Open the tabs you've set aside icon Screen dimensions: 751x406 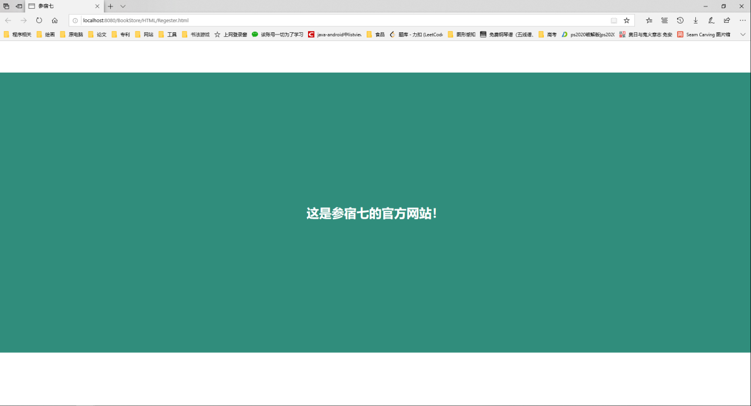point(6,6)
